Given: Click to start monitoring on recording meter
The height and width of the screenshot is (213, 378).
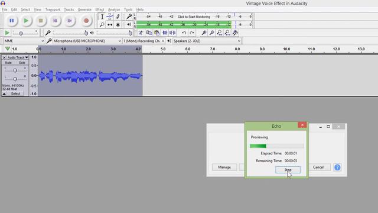Looking at the screenshot, I should (x=194, y=17).
